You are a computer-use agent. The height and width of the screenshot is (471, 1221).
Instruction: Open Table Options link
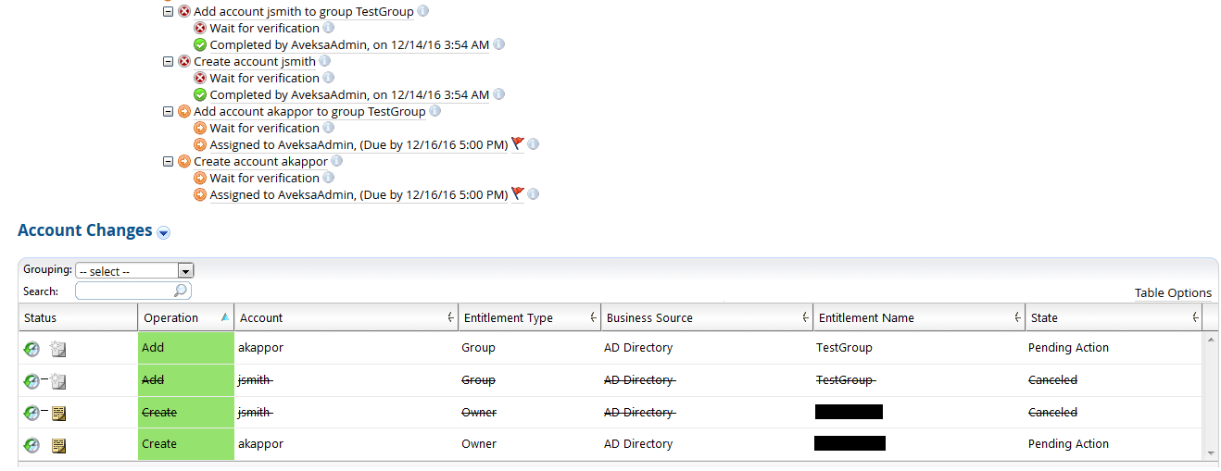(1173, 292)
